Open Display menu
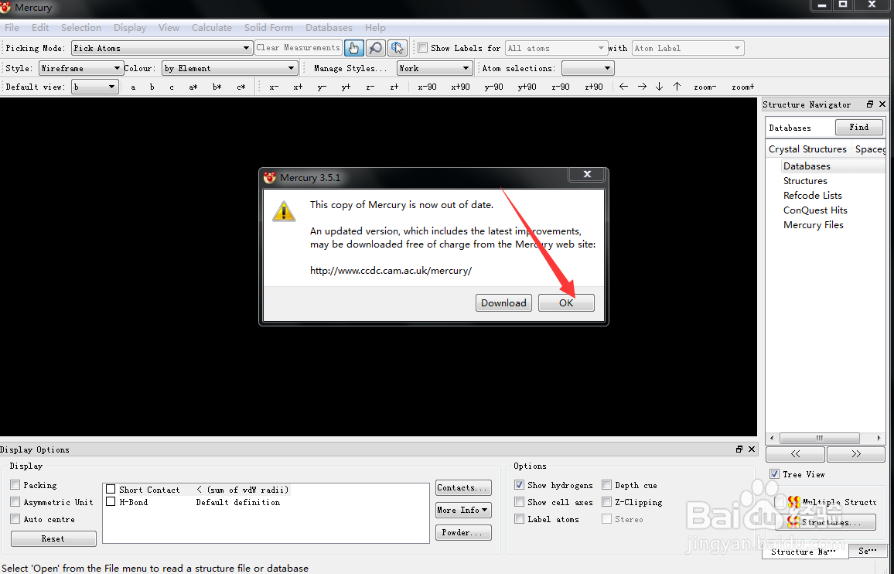 click(130, 27)
